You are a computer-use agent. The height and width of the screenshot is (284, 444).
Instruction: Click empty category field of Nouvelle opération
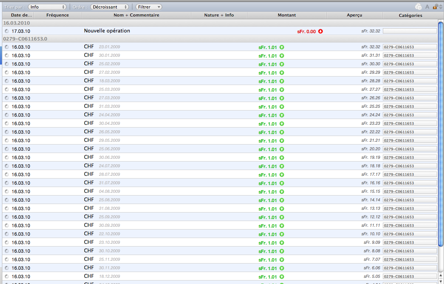(410, 31)
